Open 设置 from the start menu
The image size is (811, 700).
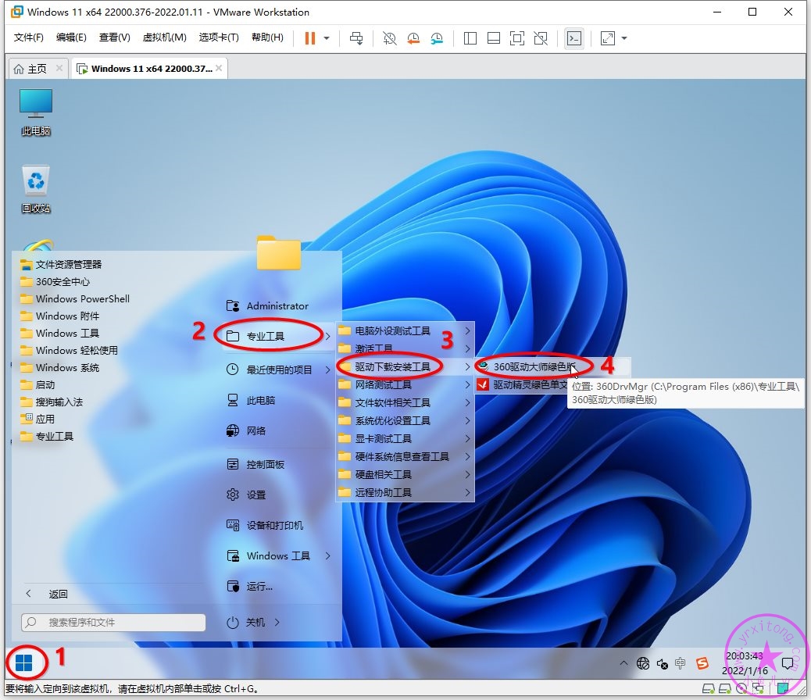pos(246,495)
